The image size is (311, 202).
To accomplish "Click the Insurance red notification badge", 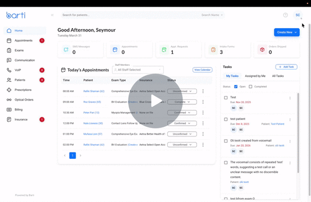I will tap(42, 120).
